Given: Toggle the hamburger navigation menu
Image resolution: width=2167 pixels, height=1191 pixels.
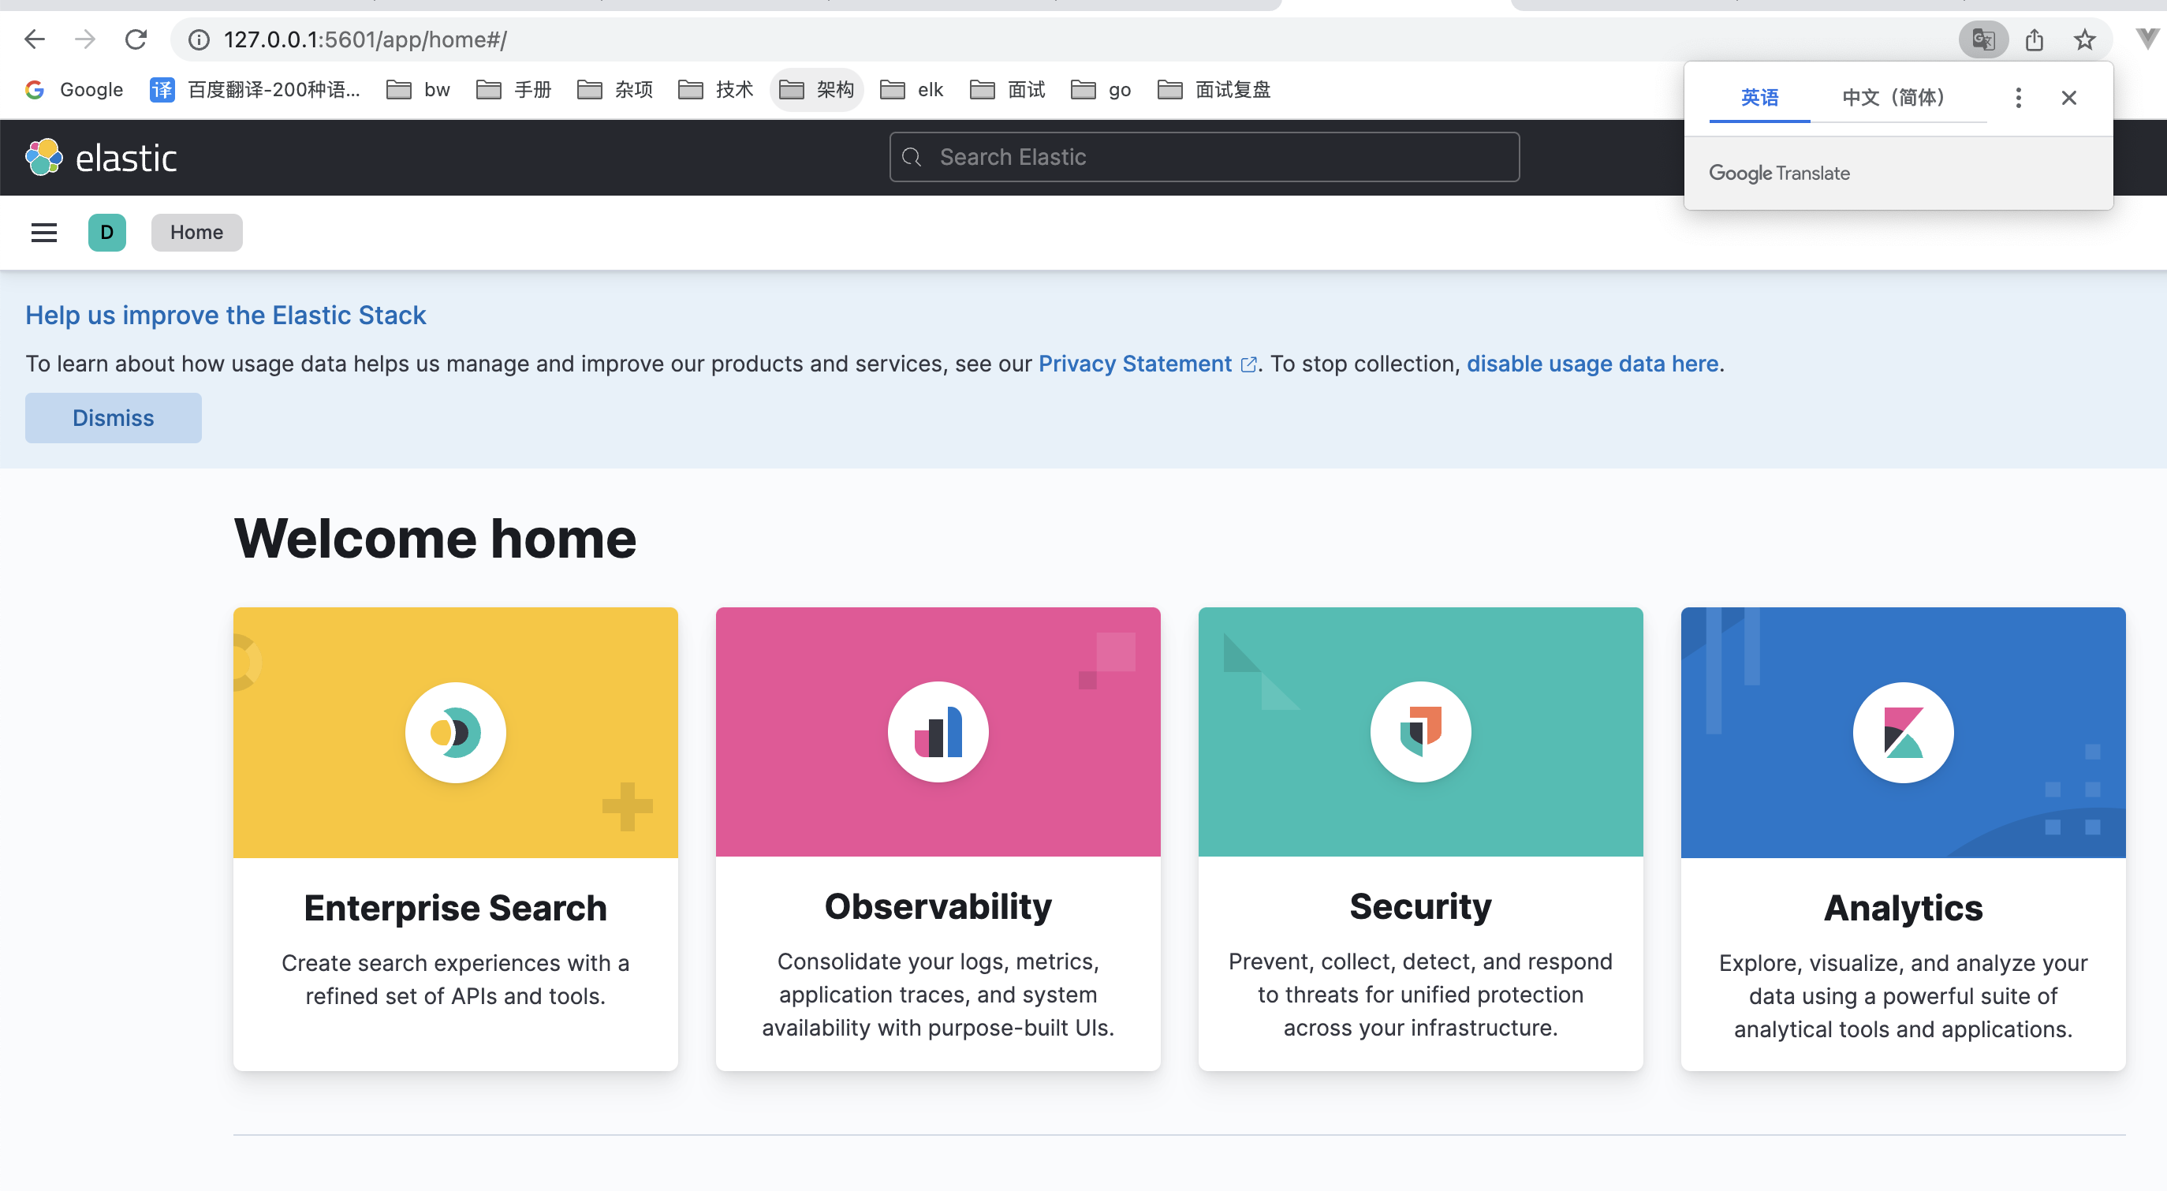Looking at the screenshot, I should (x=43, y=233).
